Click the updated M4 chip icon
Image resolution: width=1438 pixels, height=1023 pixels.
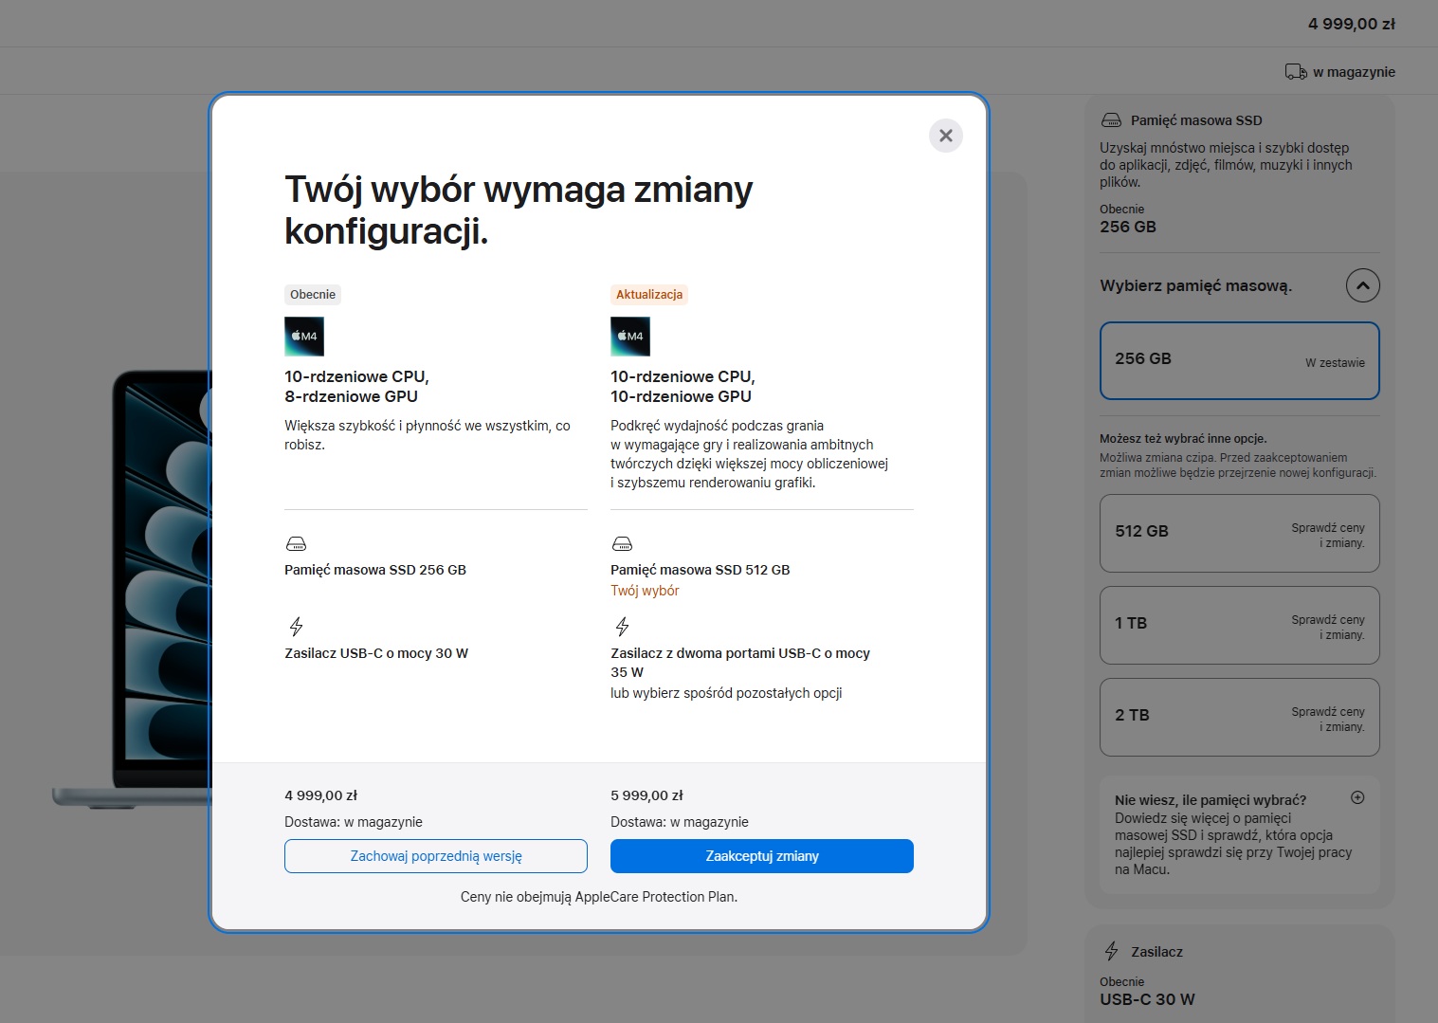coord(630,337)
